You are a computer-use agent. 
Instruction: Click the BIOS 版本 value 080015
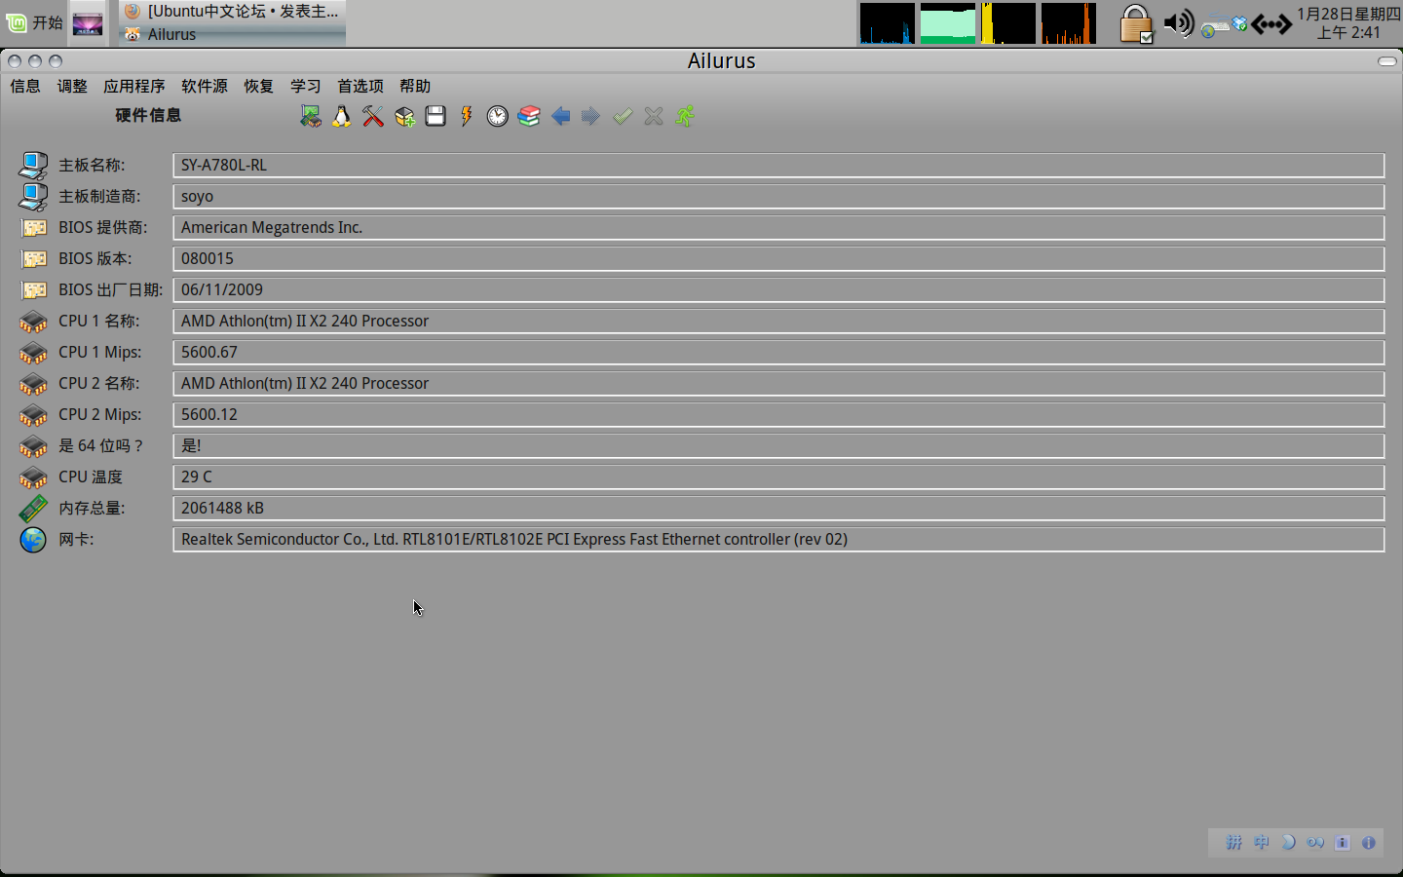click(778, 258)
